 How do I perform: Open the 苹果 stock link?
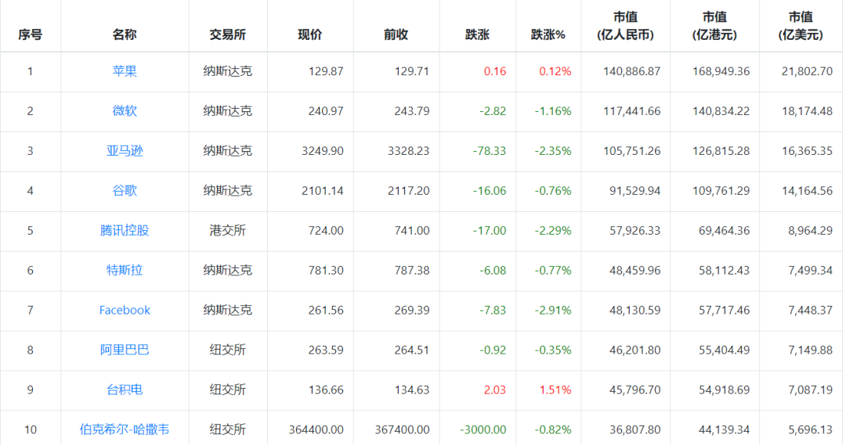coord(125,71)
